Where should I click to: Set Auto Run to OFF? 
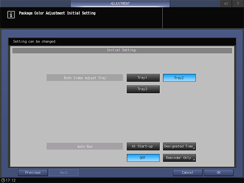click(x=143, y=158)
